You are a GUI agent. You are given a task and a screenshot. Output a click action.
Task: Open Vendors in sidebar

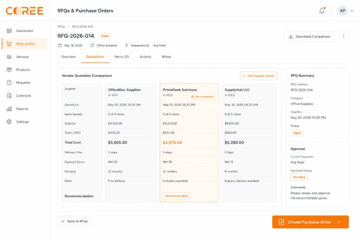25,57
